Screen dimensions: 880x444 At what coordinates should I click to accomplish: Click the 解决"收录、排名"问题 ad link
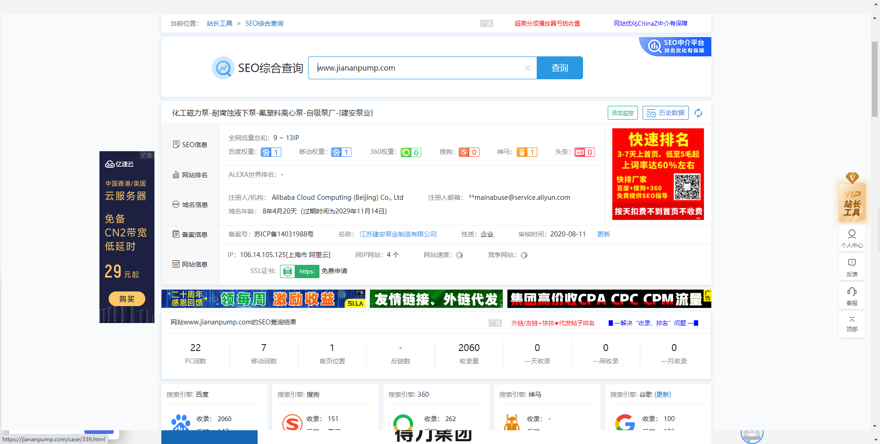click(653, 323)
